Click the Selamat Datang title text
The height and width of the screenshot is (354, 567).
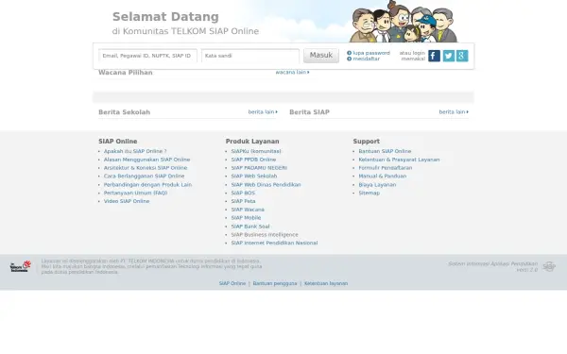165,17
